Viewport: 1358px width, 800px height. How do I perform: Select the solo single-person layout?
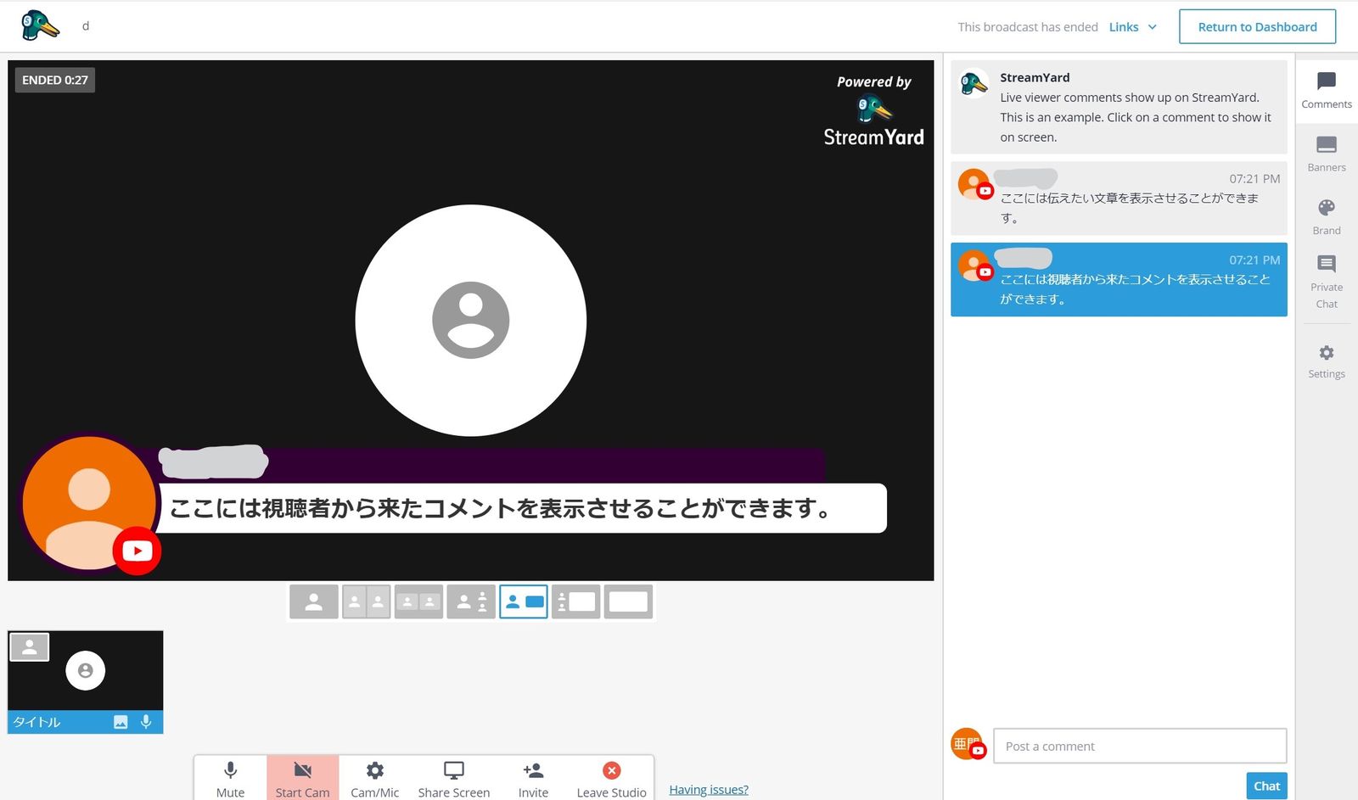pos(314,601)
